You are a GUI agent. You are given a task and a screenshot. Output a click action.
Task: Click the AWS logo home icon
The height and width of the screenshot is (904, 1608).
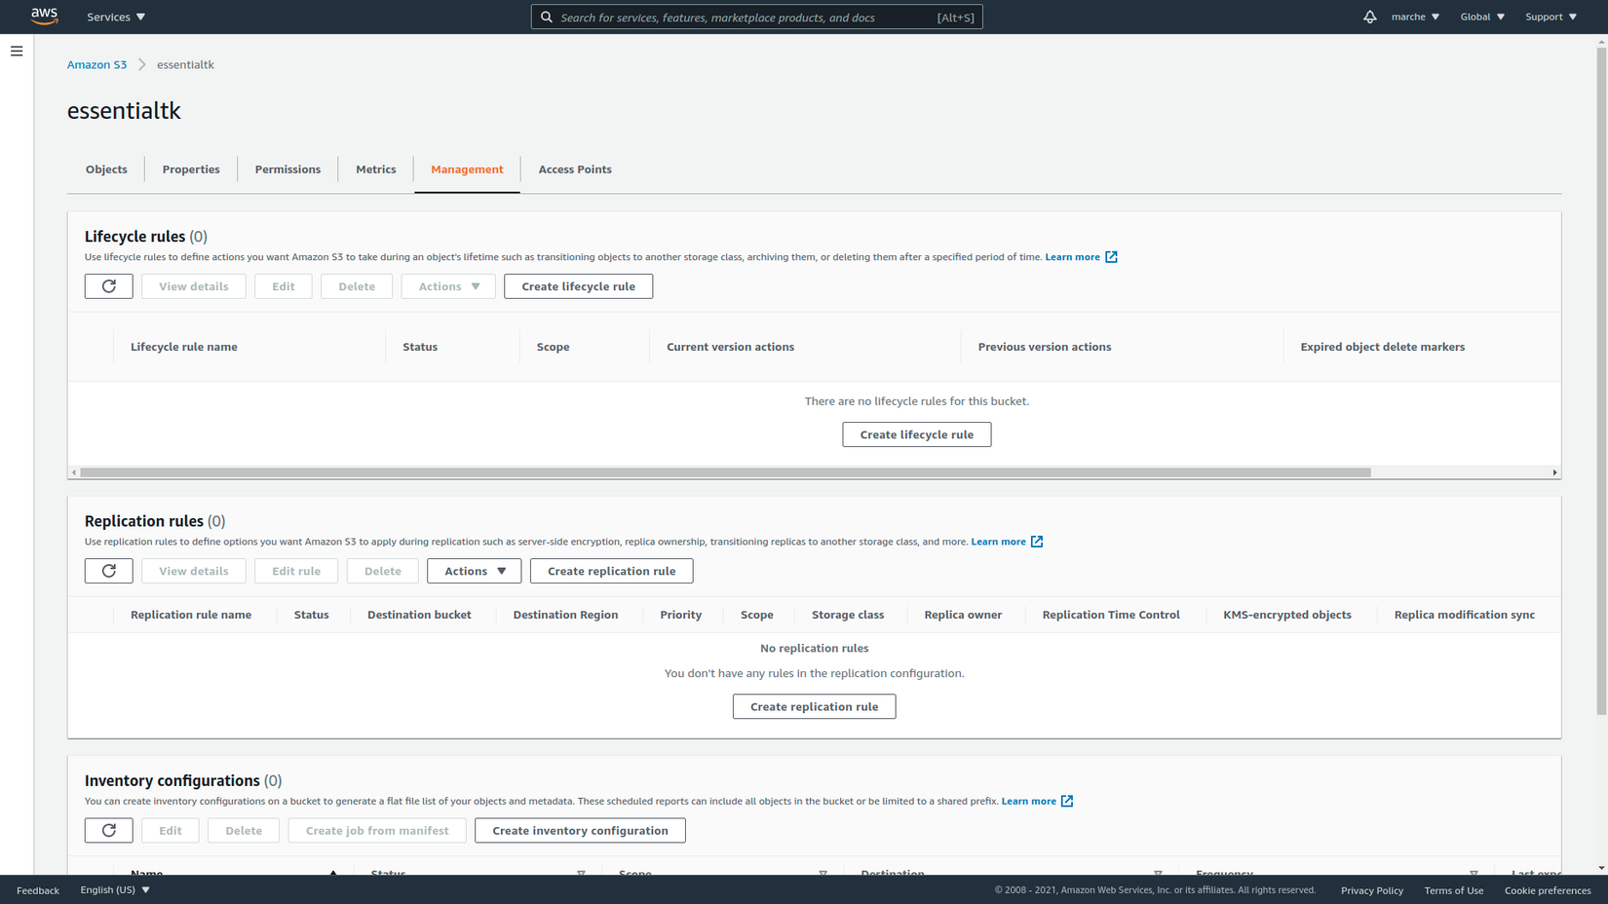(44, 16)
